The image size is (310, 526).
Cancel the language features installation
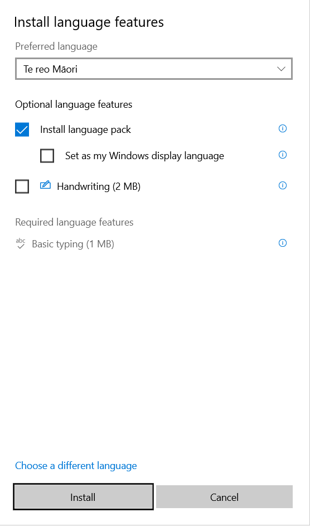click(x=224, y=497)
